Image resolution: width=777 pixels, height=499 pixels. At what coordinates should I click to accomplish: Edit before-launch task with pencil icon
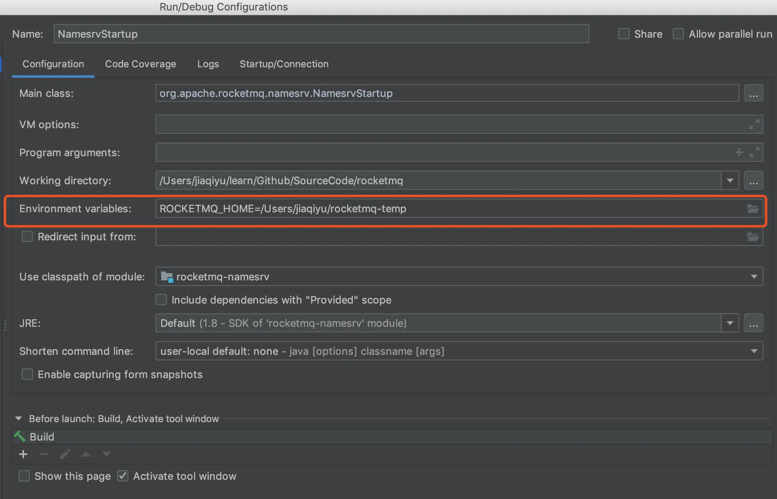(65, 454)
